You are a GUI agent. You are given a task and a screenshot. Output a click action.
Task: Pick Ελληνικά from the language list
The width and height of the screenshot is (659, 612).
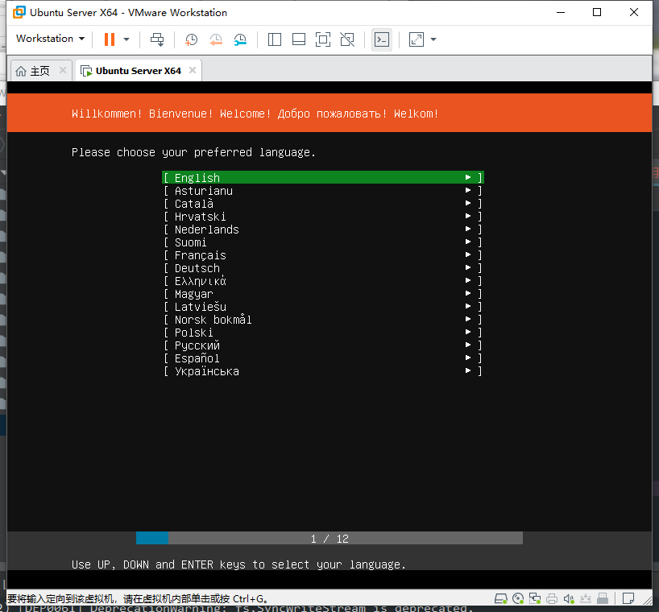[x=323, y=281]
